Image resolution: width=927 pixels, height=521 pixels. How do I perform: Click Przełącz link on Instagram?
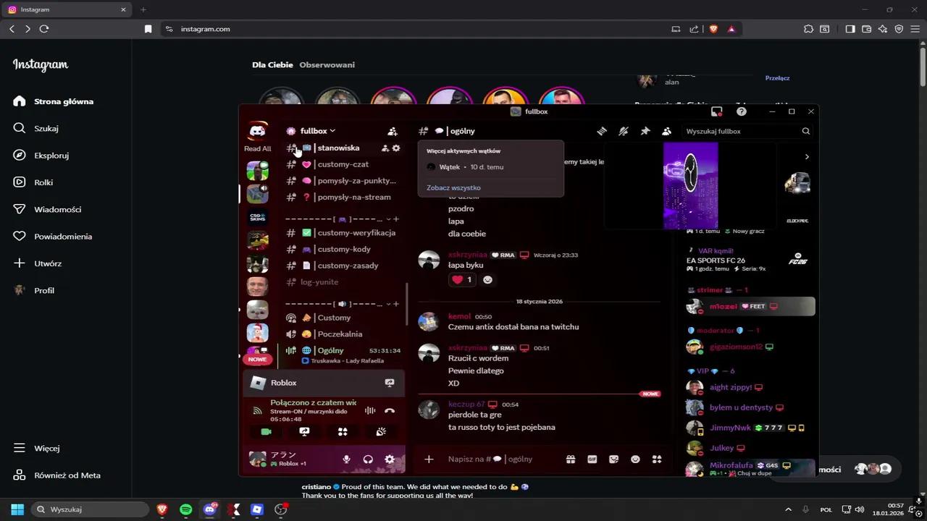pyautogui.click(x=777, y=77)
